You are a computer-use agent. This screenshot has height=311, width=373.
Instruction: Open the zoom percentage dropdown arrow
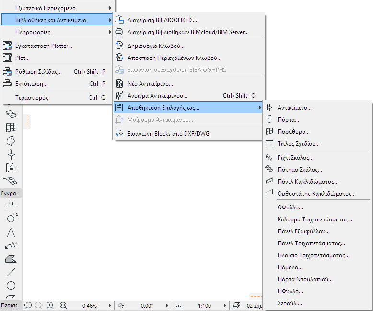coord(110,306)
